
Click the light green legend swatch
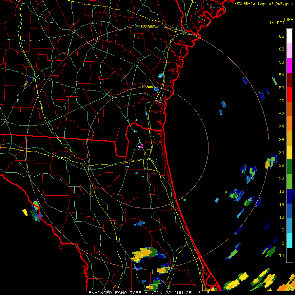[289, 182]
